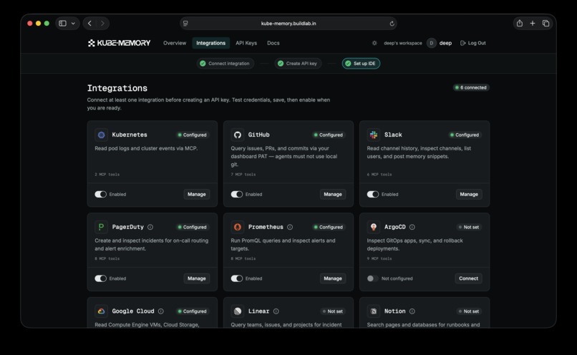The width and height of the screenshot is (577, 355).
Task: Toggle the light/dark theme sun icon
Action: pyautogui.click(x=374, y=43)
